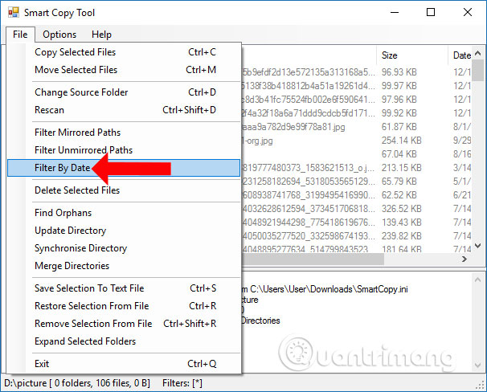Click Filter By Date

click(62, 168)
